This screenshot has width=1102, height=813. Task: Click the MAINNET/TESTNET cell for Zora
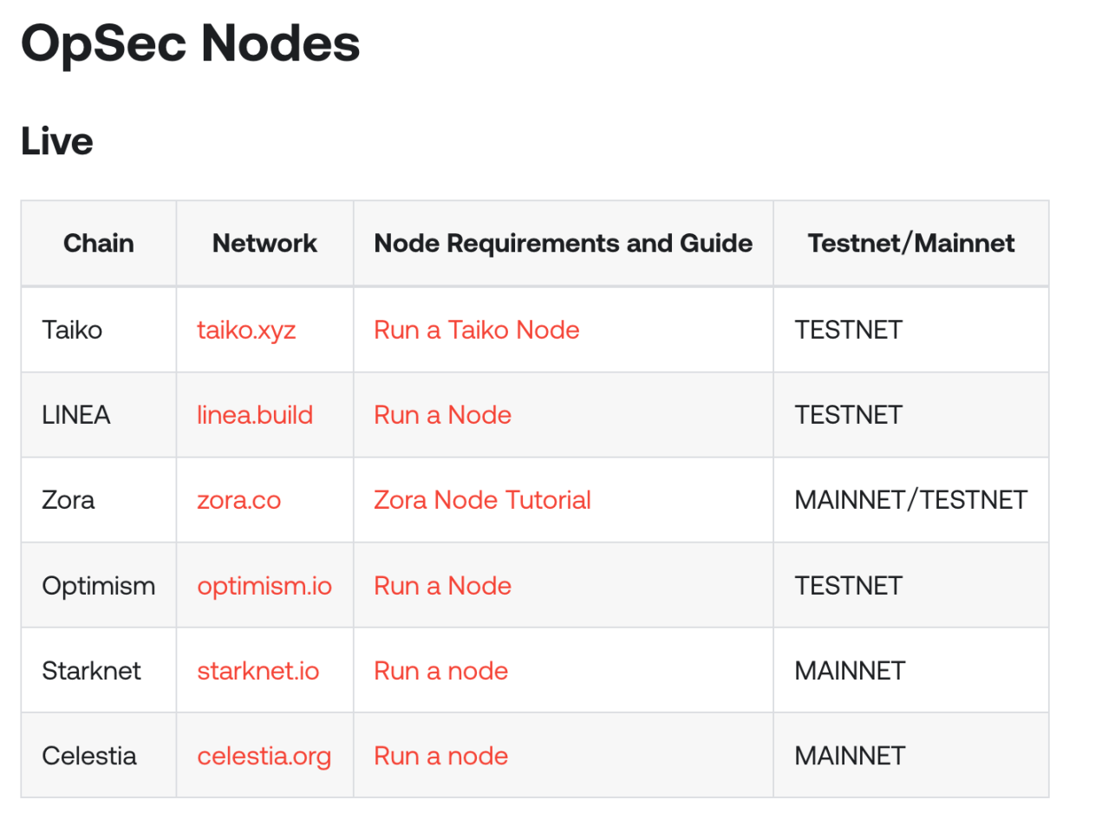pos(910,500)
